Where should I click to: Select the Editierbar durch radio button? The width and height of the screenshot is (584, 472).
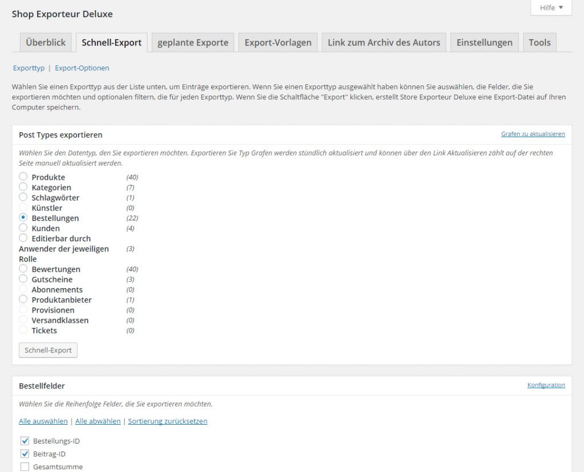click(x=23, y=238)
